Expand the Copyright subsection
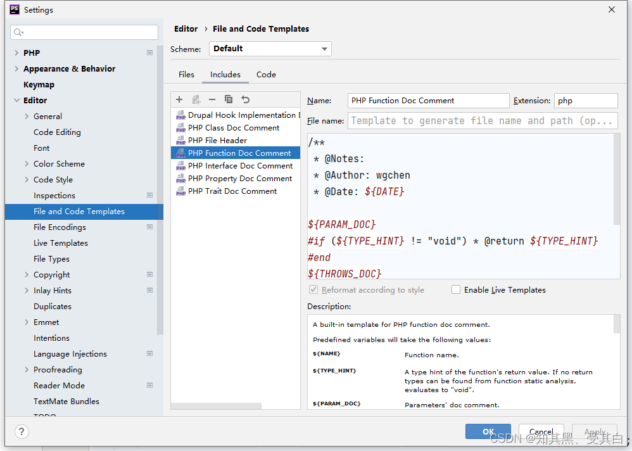The width and height of the screenshot is (632, 451). [27, 274]
